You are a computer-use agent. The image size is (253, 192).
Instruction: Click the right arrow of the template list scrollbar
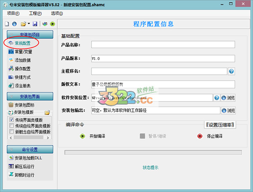tap(48, 138)
